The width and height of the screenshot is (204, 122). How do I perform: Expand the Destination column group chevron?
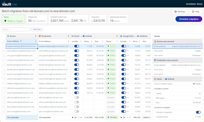click(x=68, y=36)
